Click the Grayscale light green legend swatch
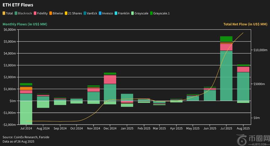The image size is (270, 146). [133, 14]
